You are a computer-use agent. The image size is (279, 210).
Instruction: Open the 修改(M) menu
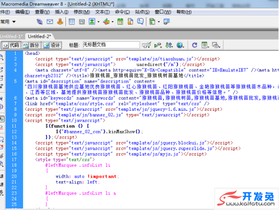pos(82,12)
